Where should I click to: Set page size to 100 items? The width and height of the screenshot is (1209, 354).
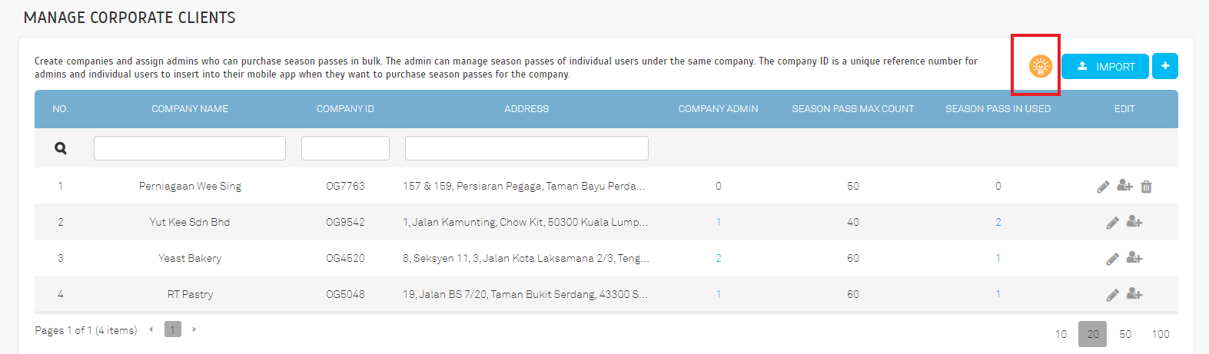pos(1161,334)
